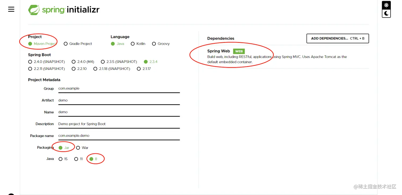Viewport: 402px width, 195px height.
Task: Select Java version 11
Action: tap(78, 159)
